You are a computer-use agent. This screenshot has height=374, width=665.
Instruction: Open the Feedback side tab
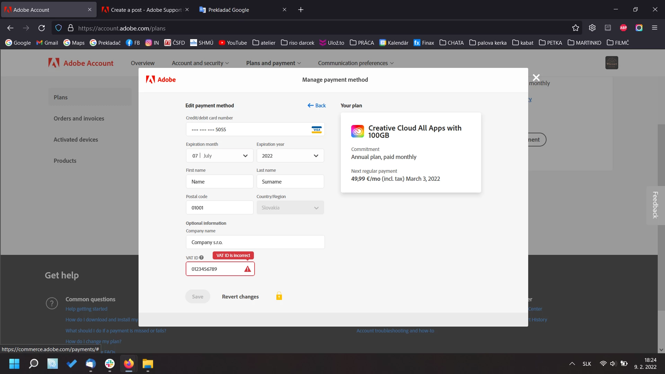(x=655, y=205)
